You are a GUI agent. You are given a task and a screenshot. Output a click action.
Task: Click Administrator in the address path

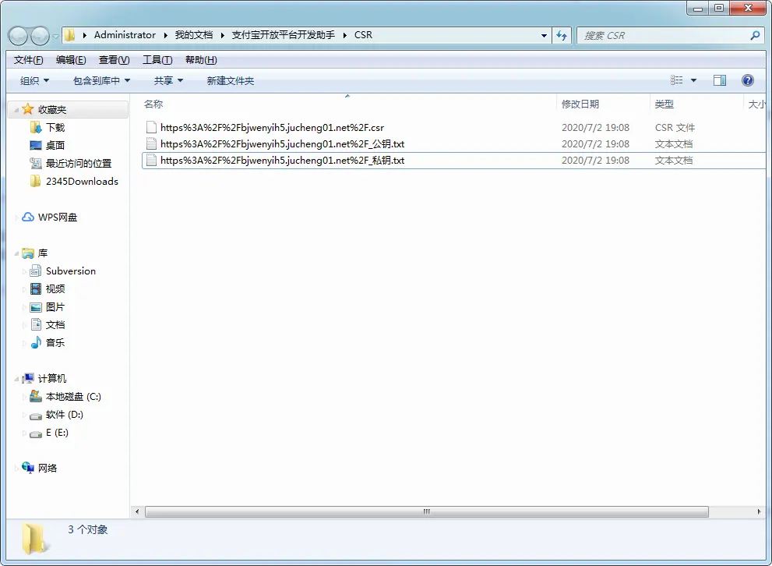(125, 35)
